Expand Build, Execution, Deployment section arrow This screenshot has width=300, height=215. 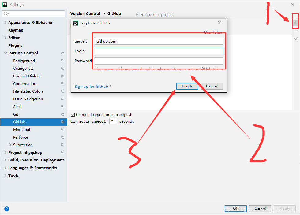(6, 160)
